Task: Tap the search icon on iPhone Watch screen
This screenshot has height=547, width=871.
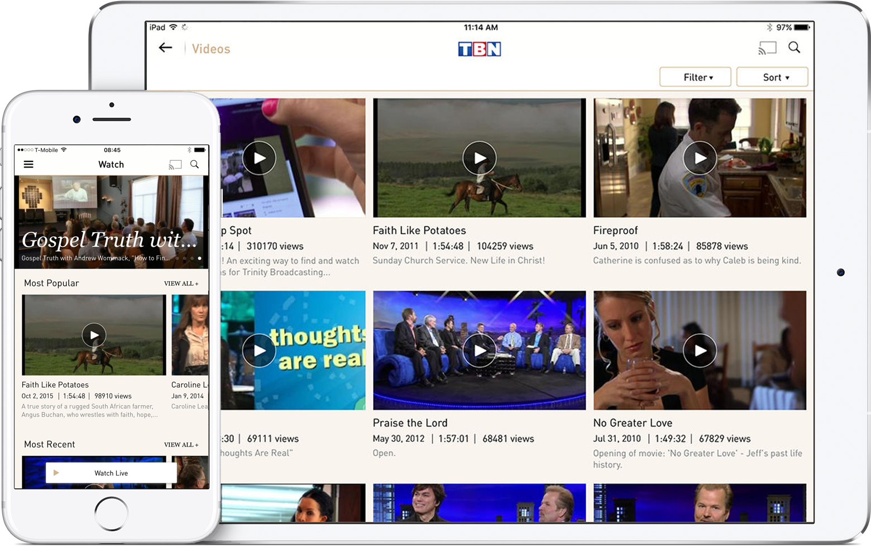Action: tap(194, 164)
